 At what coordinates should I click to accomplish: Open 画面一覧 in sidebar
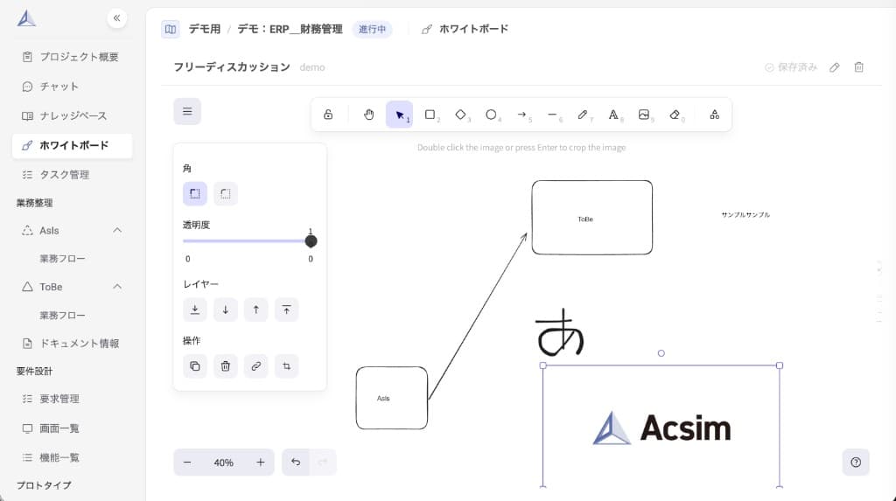tap(72, 428)
